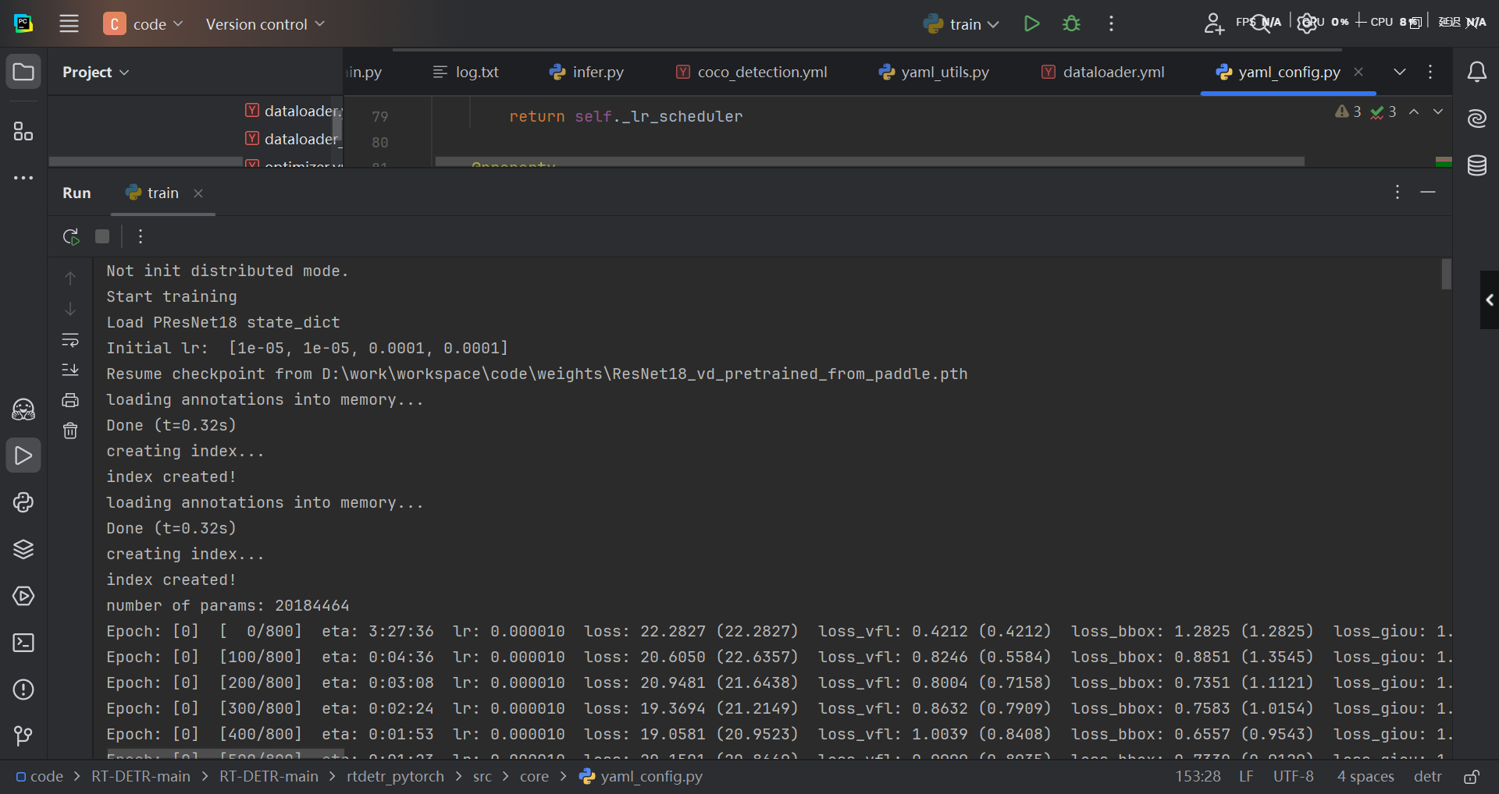The height and width of the screenshot is (794, 1499).
Task: Navigate to core breadcrumb folder
Action: click(x=534, y=777)
